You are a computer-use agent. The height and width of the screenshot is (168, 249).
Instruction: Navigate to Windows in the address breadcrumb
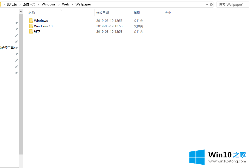click(49, 4)
